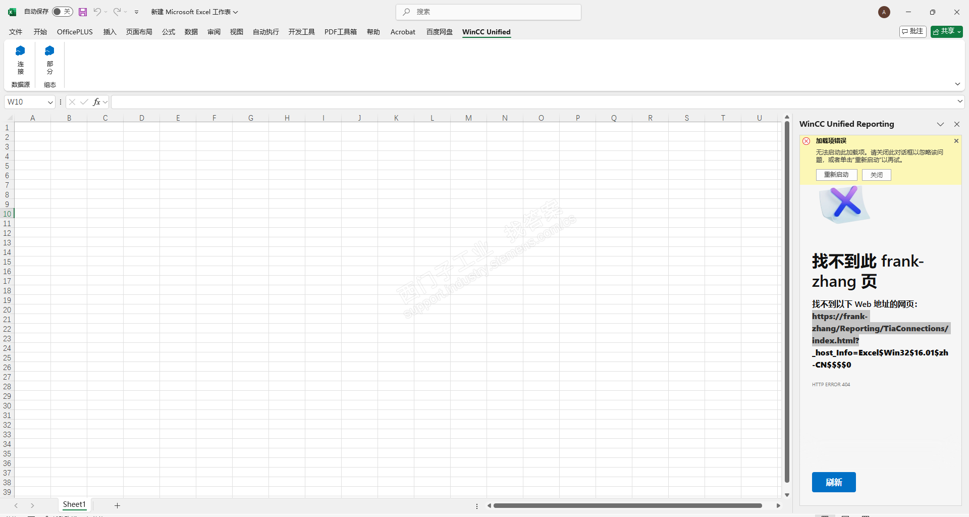Viewport: 969px width, 517px height.
Task: Dismiss the add-in error banner
Action: tap(956, 141)
